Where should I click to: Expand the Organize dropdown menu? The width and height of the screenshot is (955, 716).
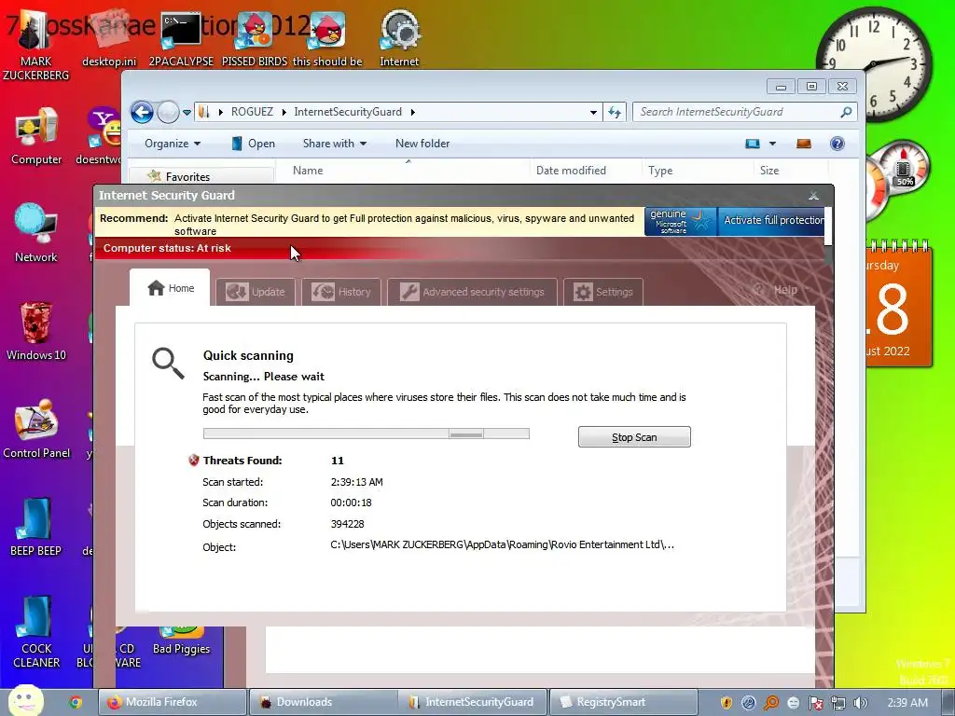pos(173,144)
